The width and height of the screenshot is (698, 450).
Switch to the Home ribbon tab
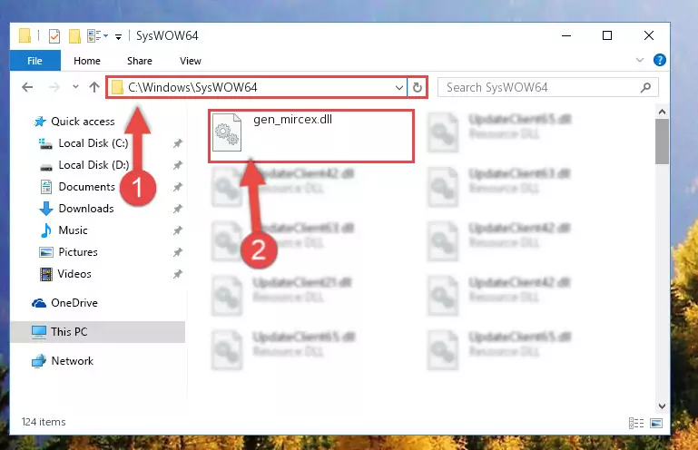(x=87, y=61)
